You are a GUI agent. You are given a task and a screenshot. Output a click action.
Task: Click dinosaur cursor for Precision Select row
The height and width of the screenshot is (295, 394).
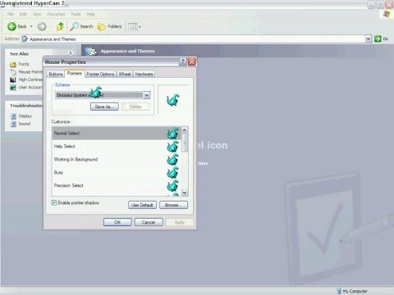point(173,185)
